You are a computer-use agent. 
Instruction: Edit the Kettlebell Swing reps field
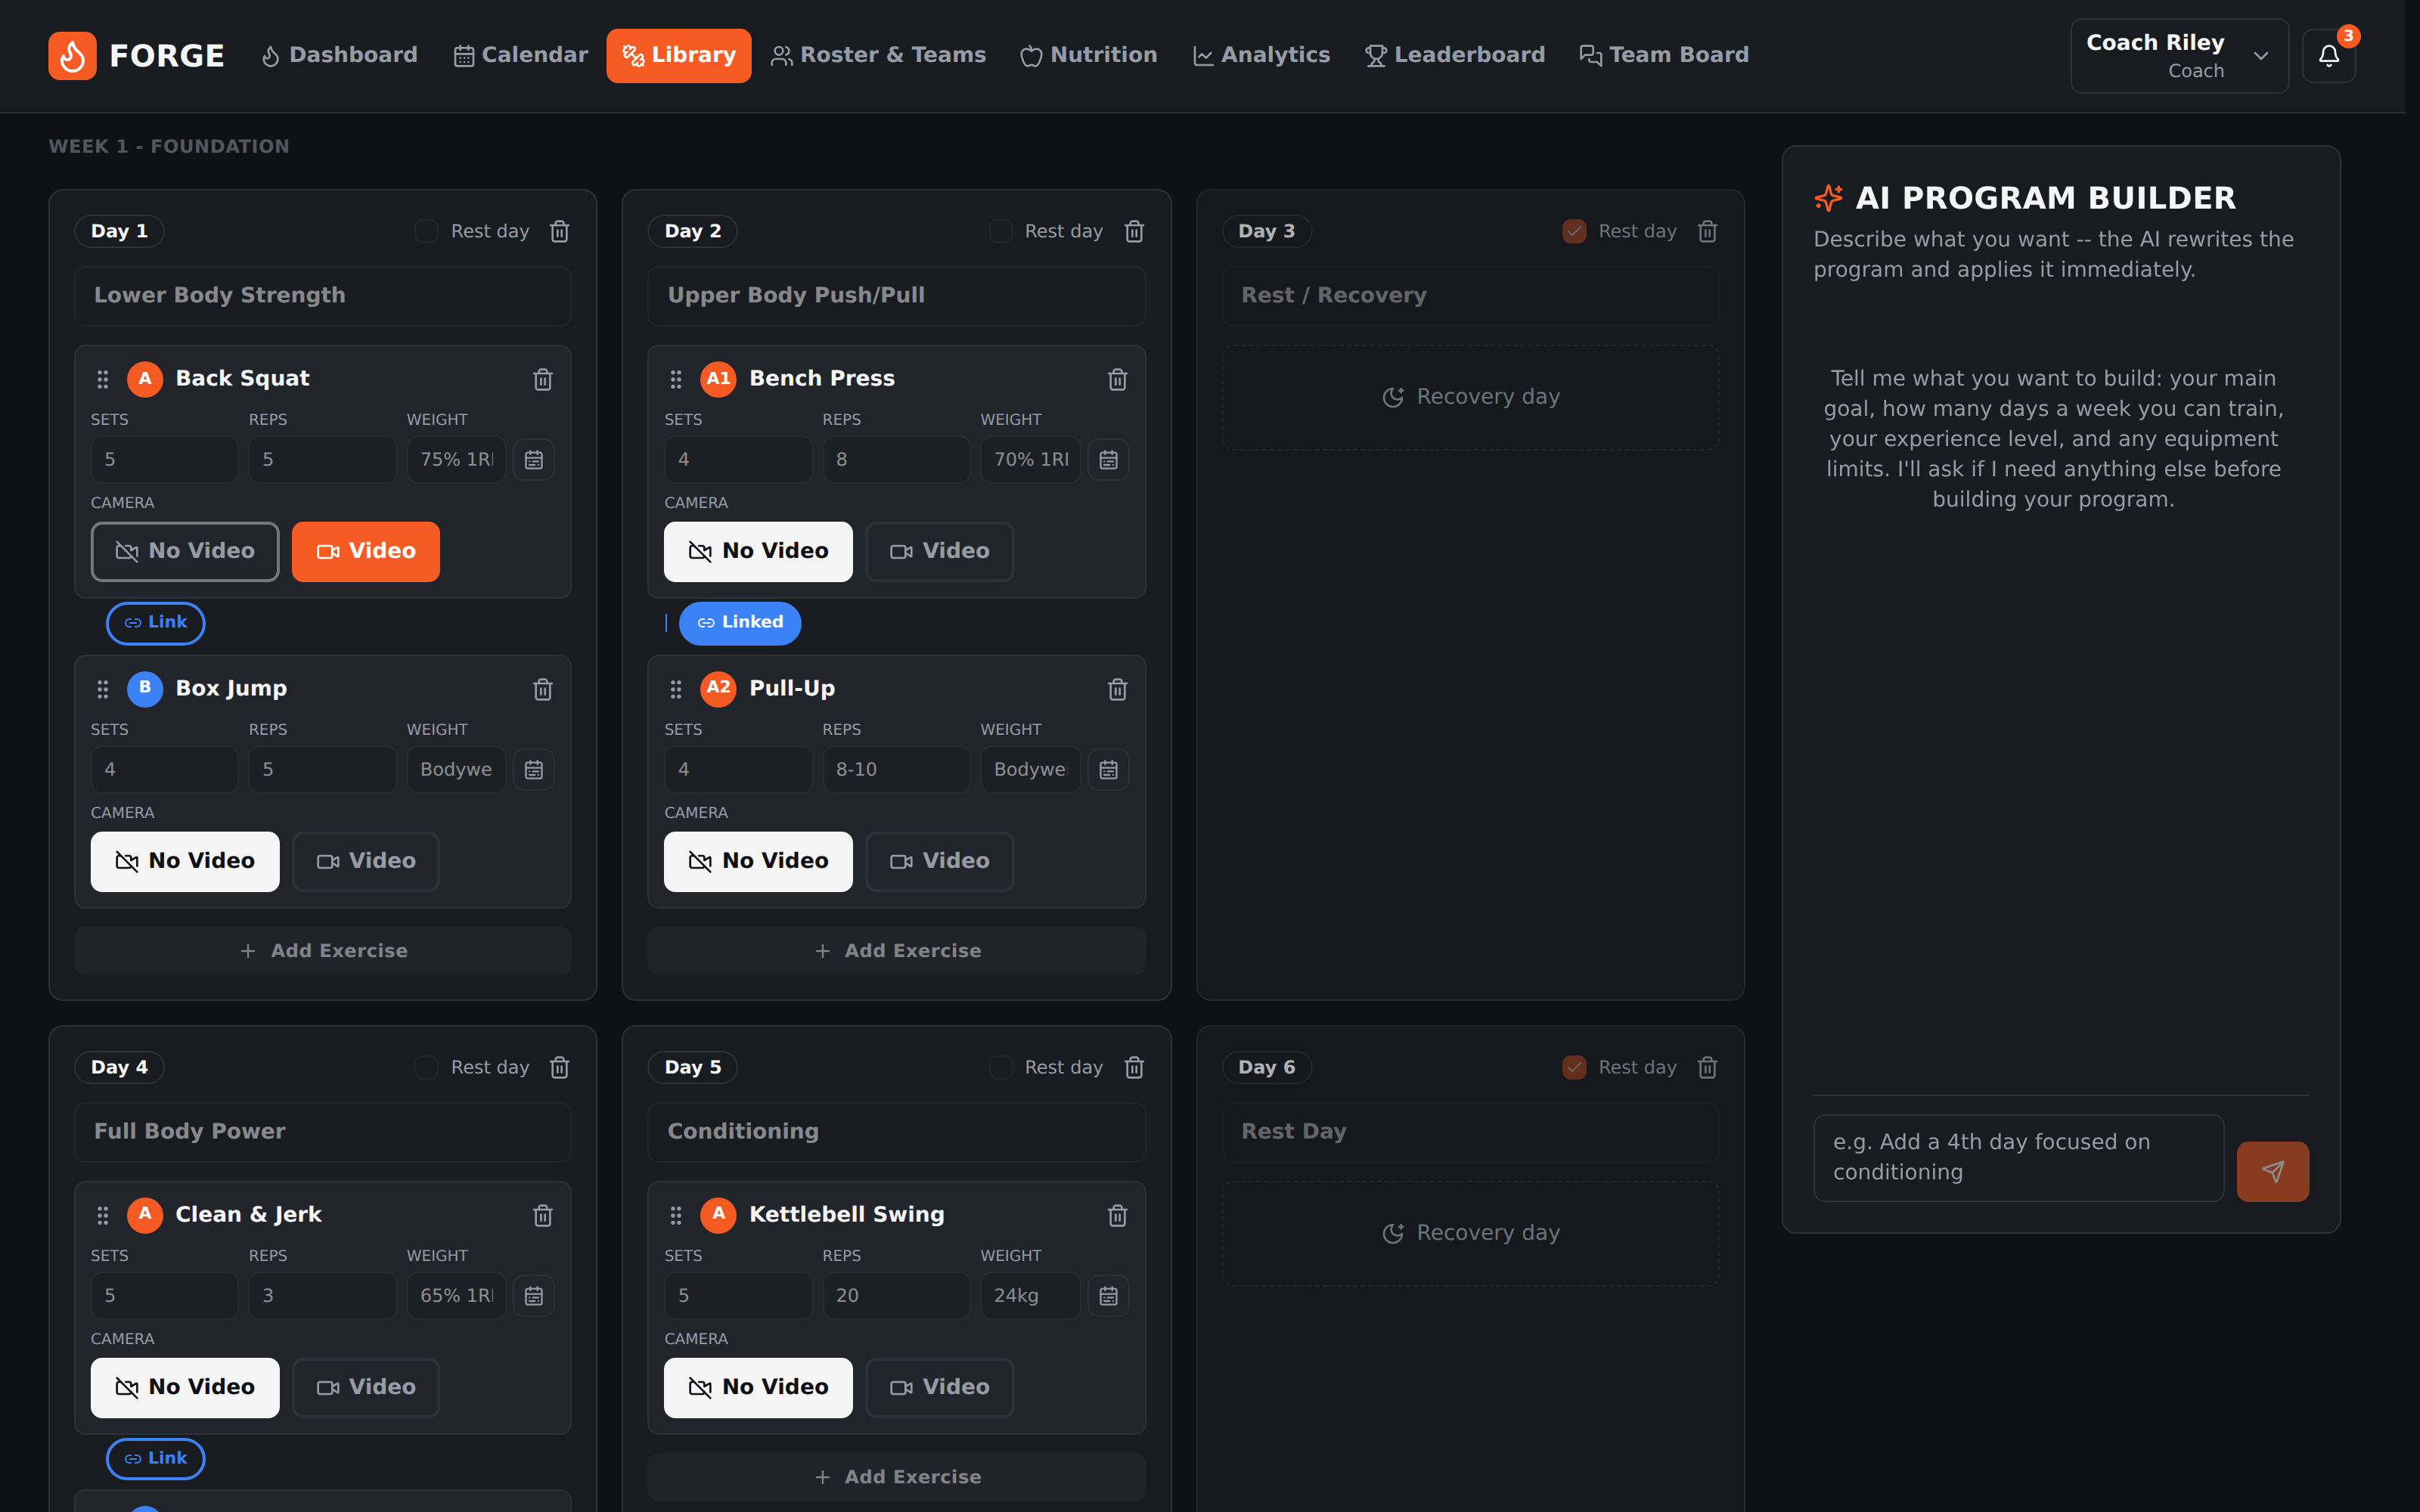tap(896, 1296)
